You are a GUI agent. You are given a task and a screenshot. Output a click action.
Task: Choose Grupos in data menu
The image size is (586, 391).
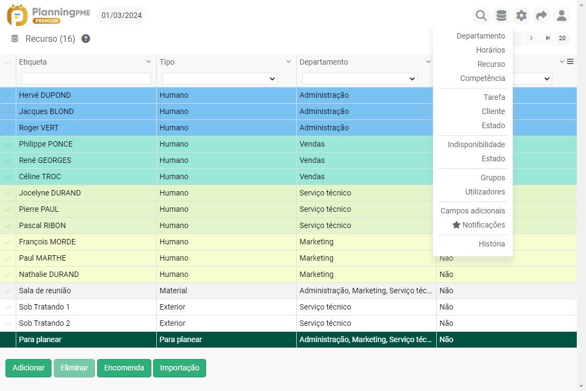click(493, 178)
